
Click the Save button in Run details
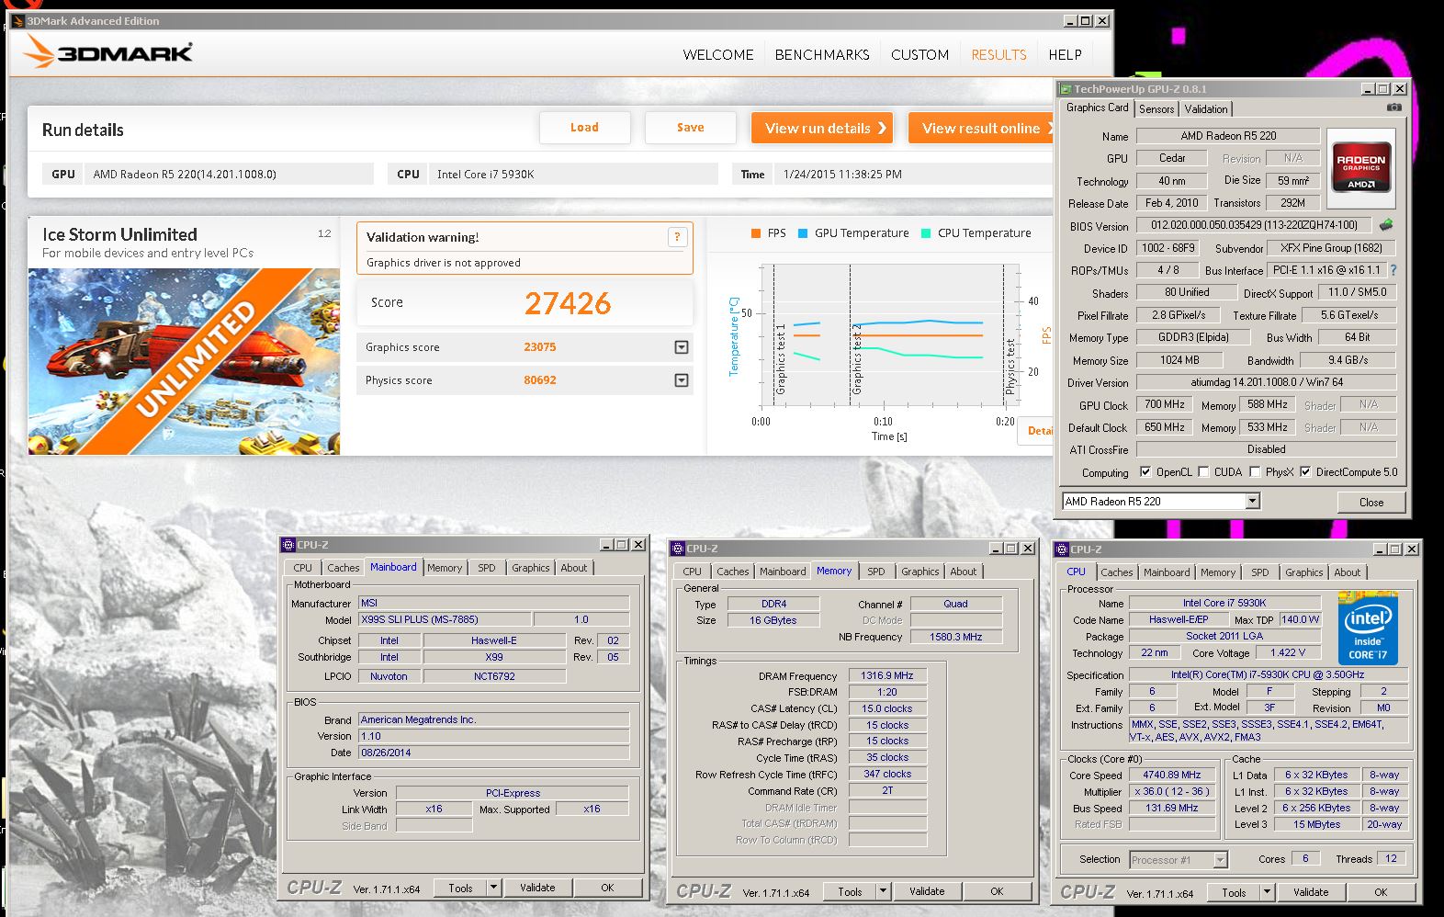click(x=691, y=128)
